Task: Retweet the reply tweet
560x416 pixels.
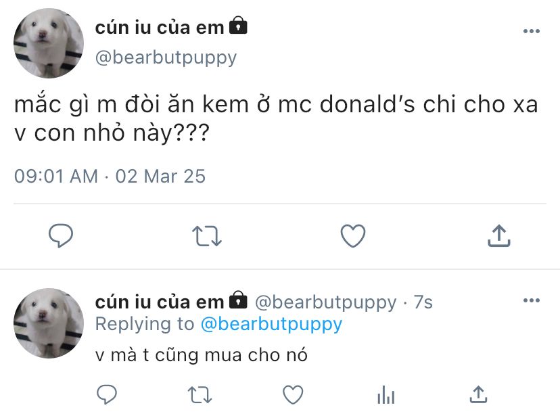Action: click(x=200, y=395)
